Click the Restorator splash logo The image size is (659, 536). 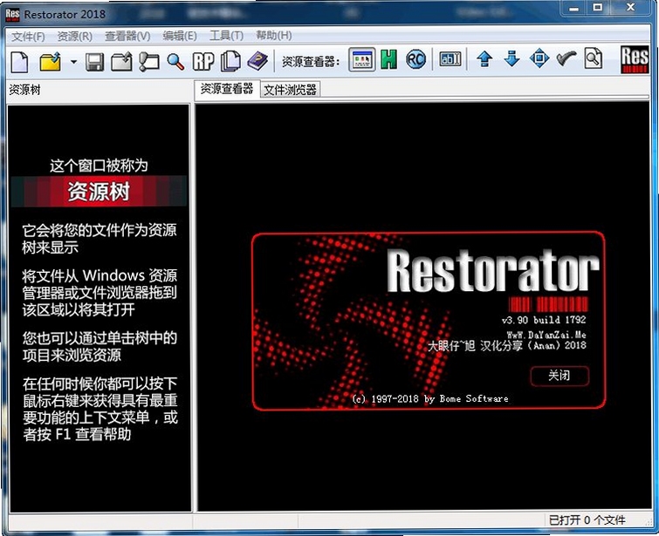click(493, 271)
